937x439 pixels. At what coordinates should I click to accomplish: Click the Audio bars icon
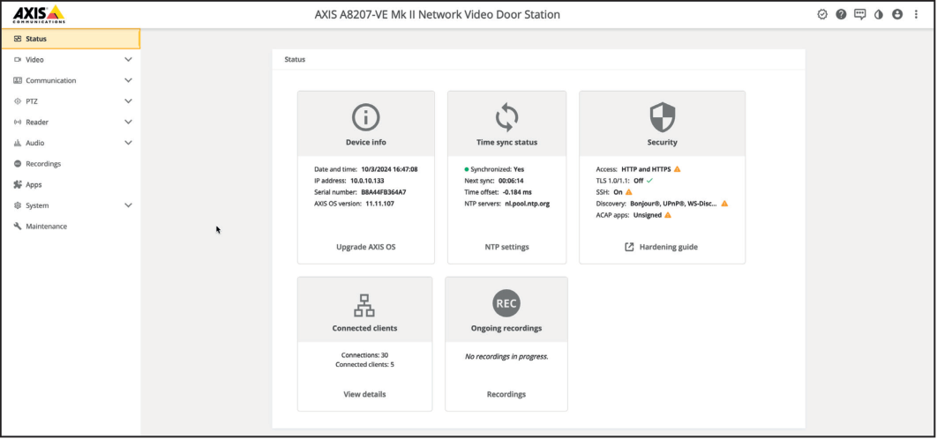pos(18,144)
